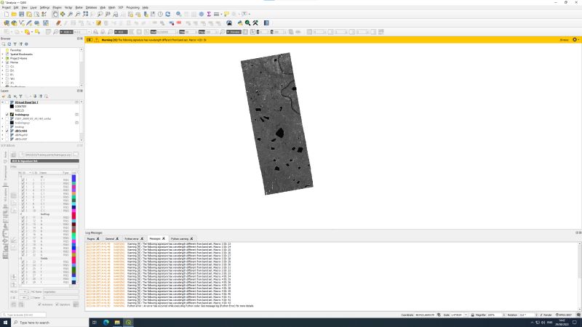Click the Refresh icon in Browser panel
Viewport: 582px width, 327px height.
tap(9, 44)
